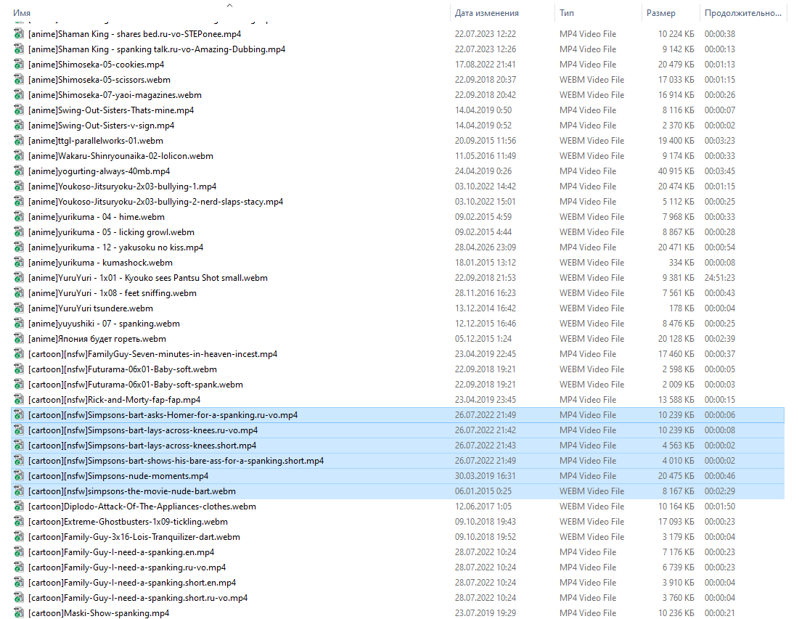Screen dimensions: 799x619
Task: Click the video icon of ttgl-parallelworks-01.webm
Action: tap(19, 141)
